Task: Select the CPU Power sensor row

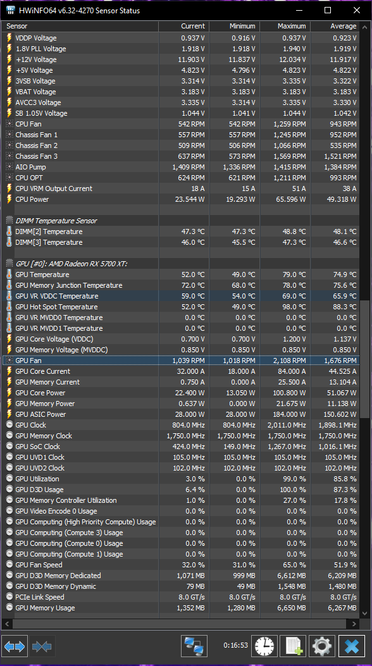Action: coord(182,199)
